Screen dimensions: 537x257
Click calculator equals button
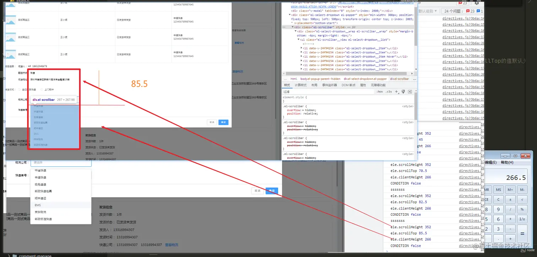pyautogui.click(x=522, y=234)
